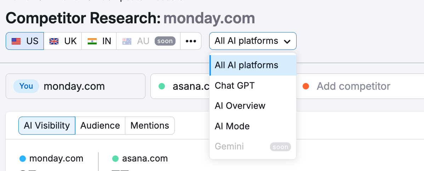424x171 pixels.
Task: Switch to the UK flag region
Action: [x=63, y=41]
